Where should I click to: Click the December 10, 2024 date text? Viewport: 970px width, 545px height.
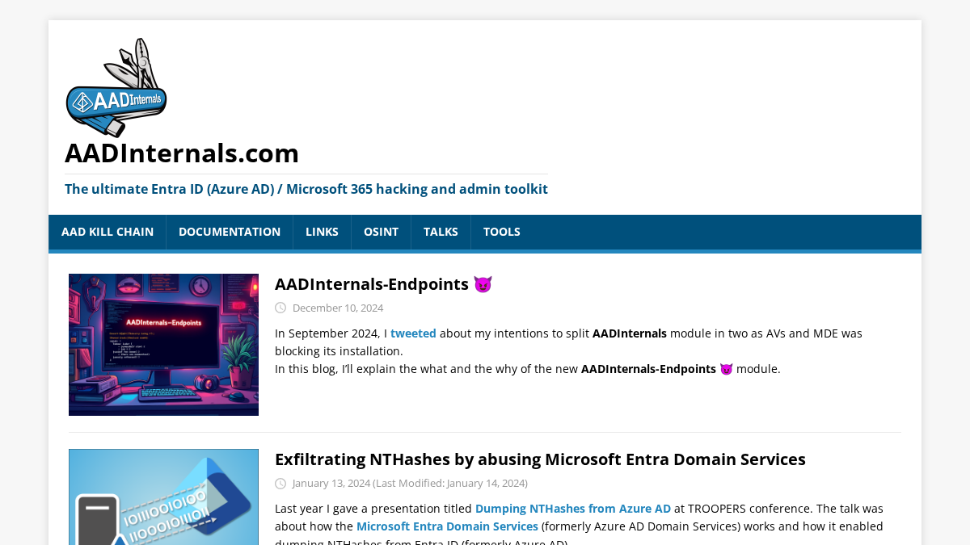338,308
